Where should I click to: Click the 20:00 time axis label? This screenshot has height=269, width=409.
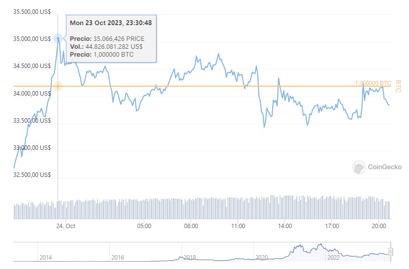pos(379,226)
